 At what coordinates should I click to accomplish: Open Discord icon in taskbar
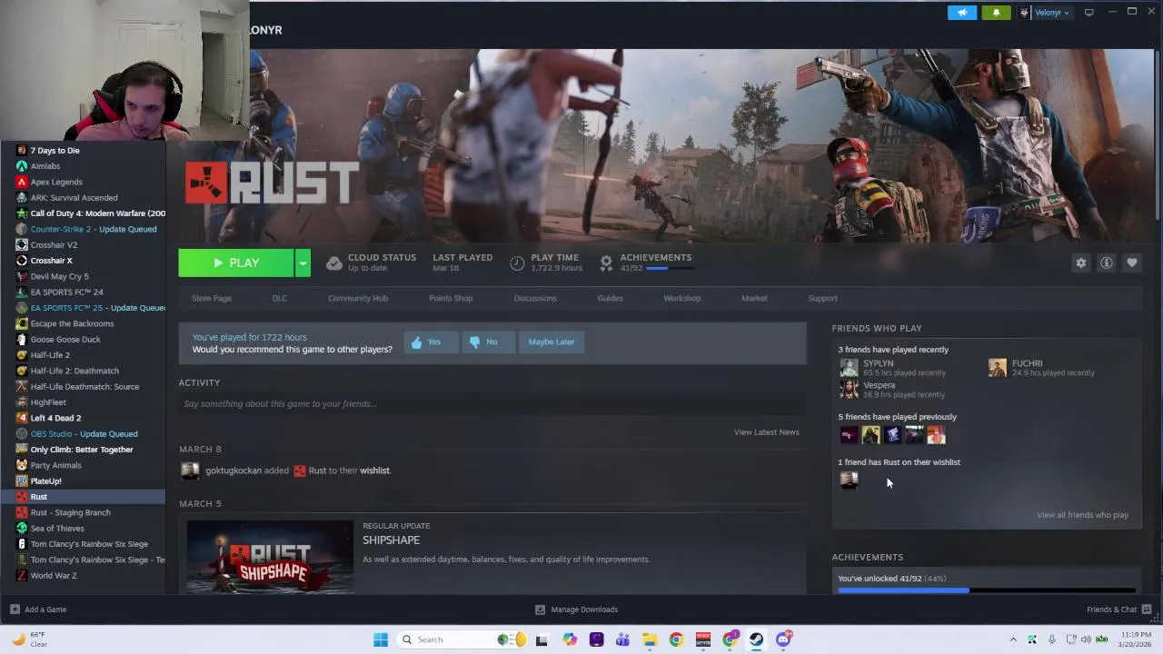783,639
